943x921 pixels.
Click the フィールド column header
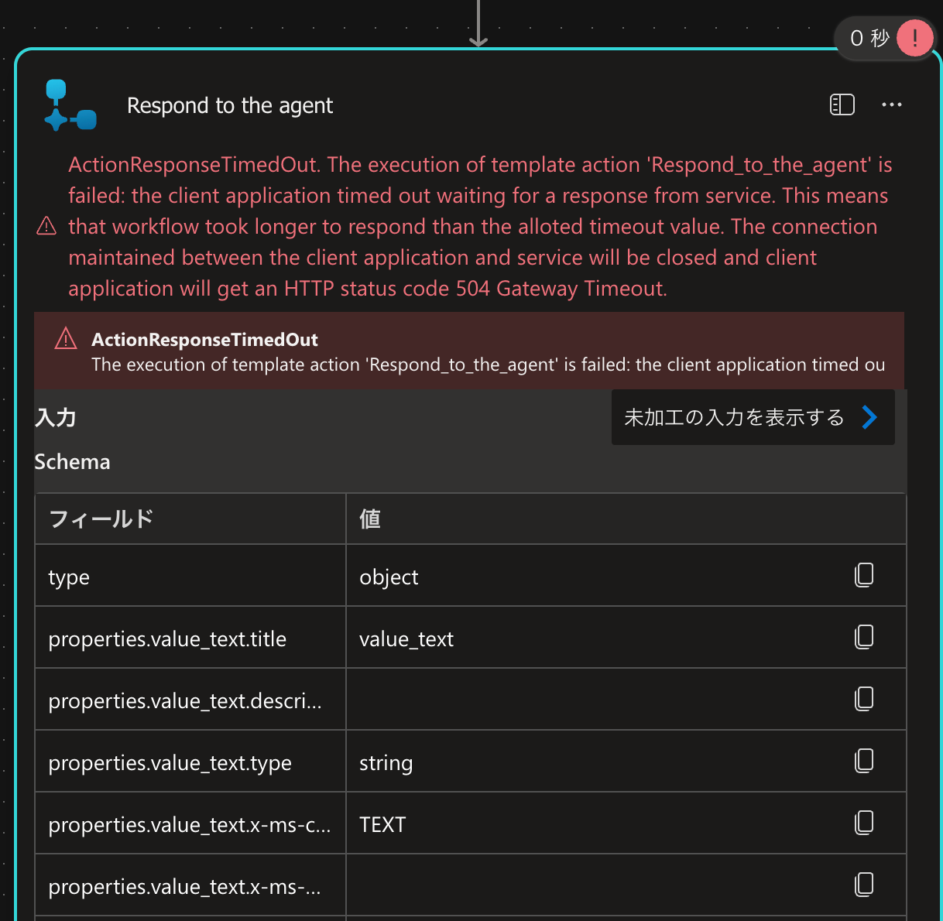(x=101, y=519)
